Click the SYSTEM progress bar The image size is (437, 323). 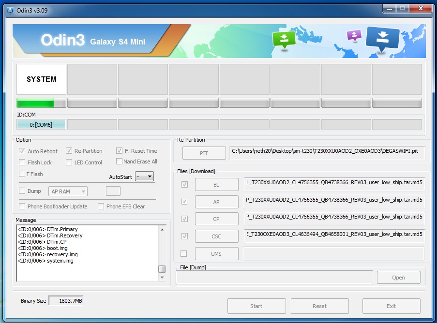point(41,103)
